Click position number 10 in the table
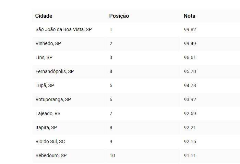240x164 pixels. (x=112, y=155)
